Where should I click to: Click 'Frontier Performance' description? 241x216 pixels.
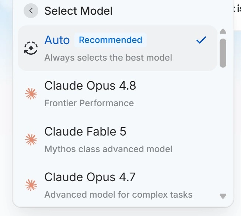tap(89, 103)
